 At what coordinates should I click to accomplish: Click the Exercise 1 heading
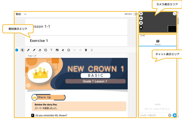(39, 41)
